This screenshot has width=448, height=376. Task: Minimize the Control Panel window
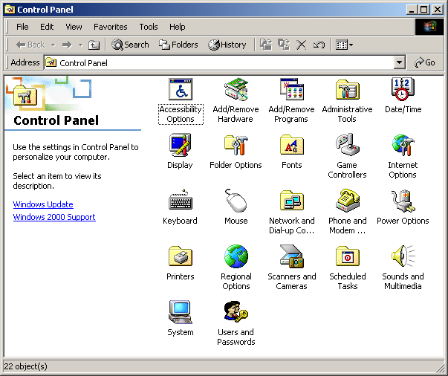(x=412, y=10)
